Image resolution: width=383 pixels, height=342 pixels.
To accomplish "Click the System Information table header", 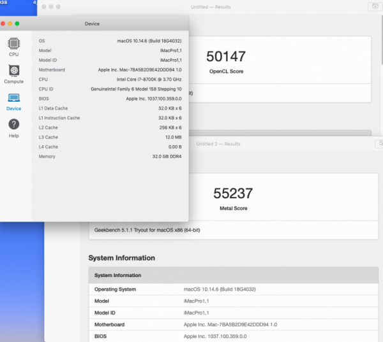I will tap(234, 275).
